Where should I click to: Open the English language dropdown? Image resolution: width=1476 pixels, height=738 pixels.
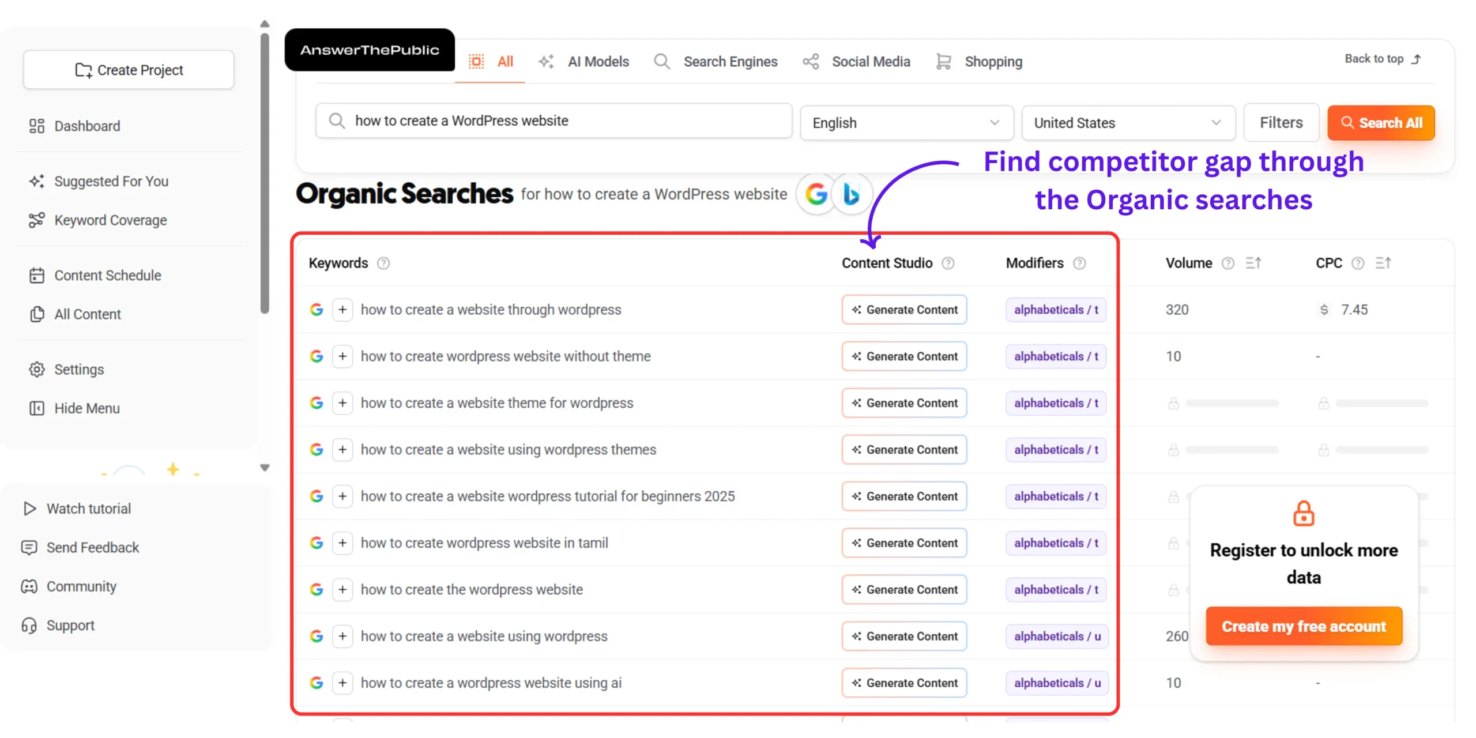click(x=906, y=123)
